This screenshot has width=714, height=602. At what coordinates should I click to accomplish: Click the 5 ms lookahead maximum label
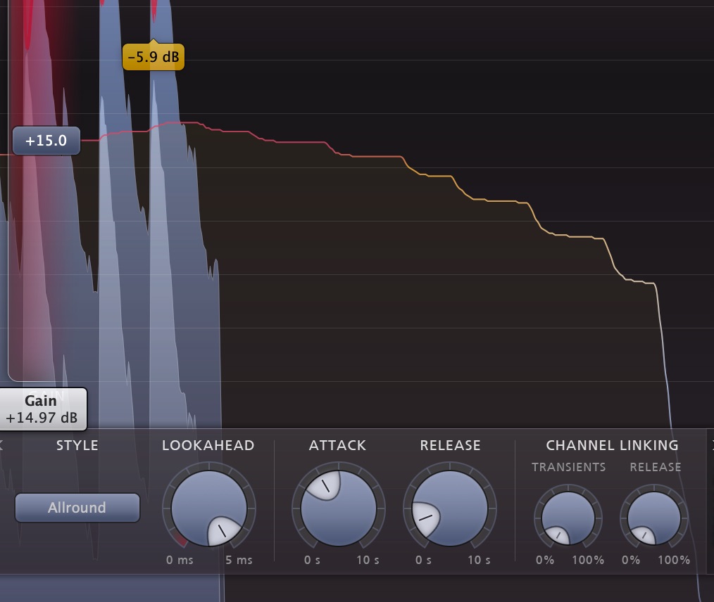point(239,560)
